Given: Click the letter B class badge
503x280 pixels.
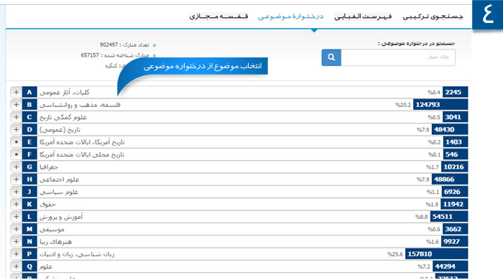Looking at the screenshot, I should pos(29,105).
